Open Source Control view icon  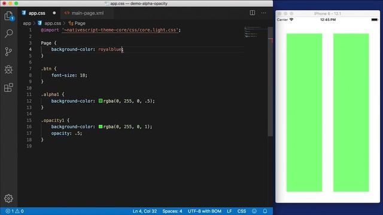coord(8,51)
